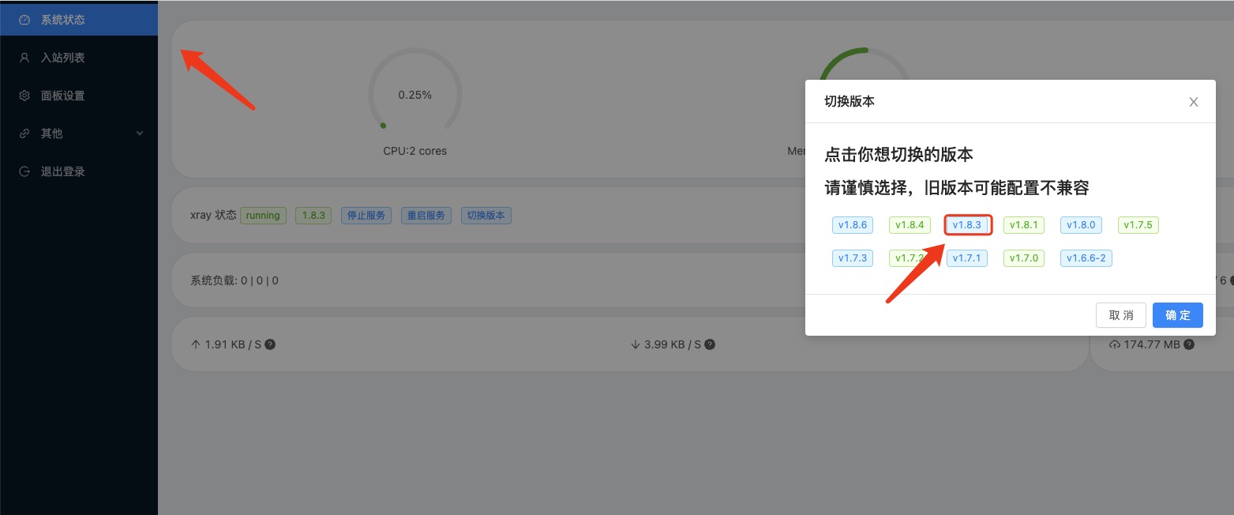The image size is (1234, 515).
Task: Click the 其他 link icon in sidebar
Action: click(x=24, y=133)
